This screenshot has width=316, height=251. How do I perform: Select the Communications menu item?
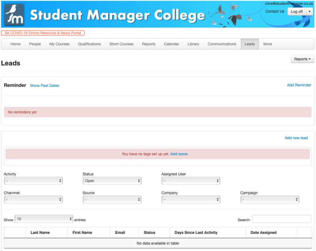(x=222, y=44)
